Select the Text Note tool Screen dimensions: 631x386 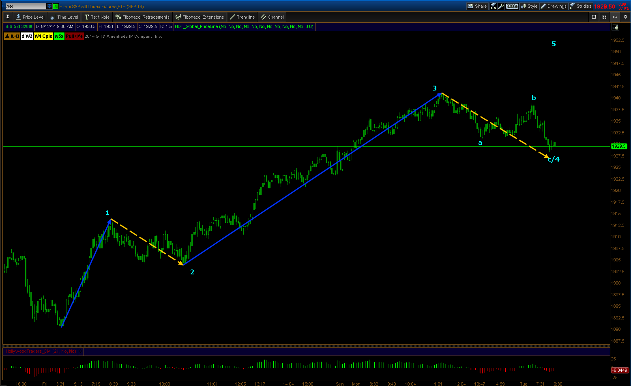(x=97, y=17)
